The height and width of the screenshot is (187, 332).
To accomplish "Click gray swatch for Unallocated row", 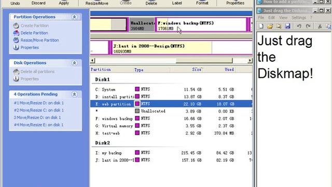I will pos(137,111).
